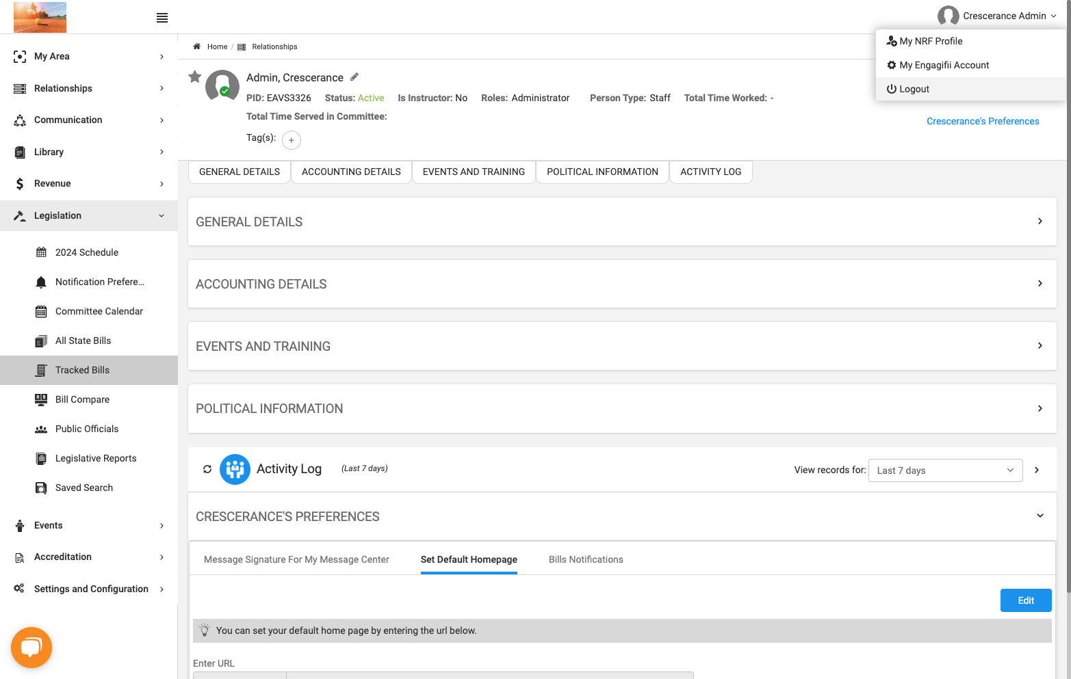Choose My NRF Profile from user menu
Viewport: 1071px width, 679px height.
pyautogui.click(x=970, y=41)
